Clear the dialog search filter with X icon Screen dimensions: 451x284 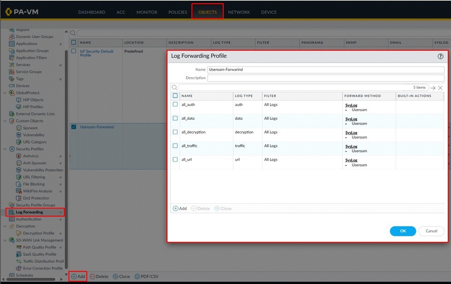440,88
